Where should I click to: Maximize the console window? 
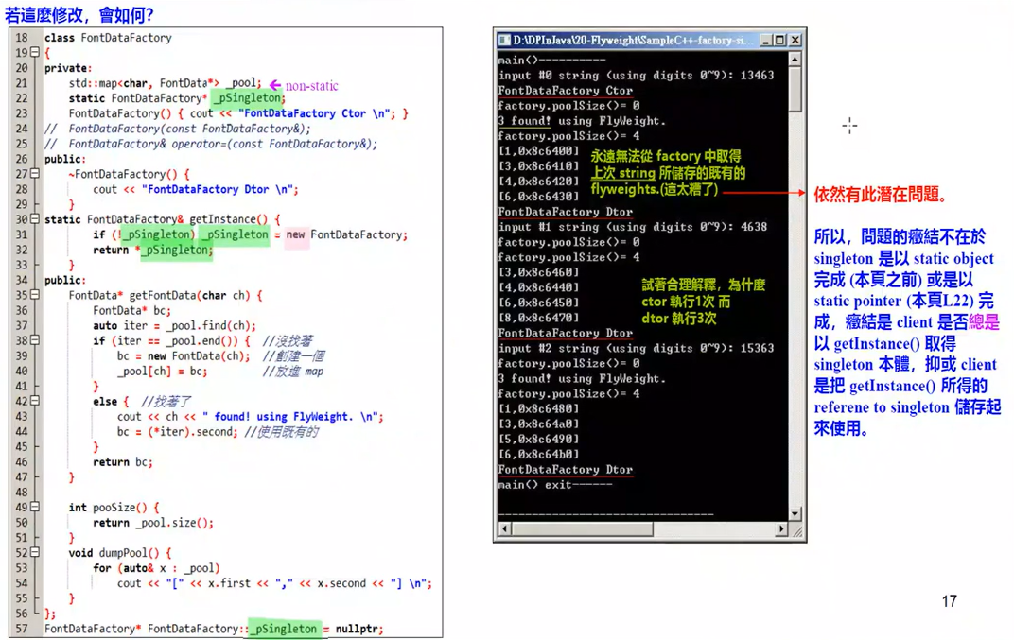coord(779,40)
